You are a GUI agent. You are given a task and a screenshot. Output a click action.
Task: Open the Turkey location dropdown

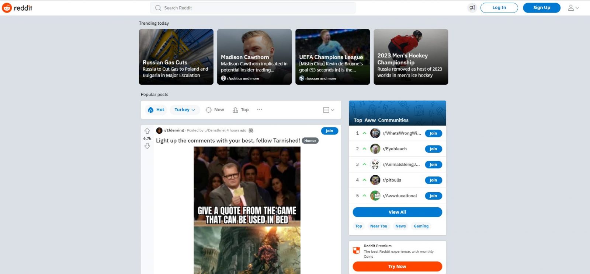pos(185,110)
